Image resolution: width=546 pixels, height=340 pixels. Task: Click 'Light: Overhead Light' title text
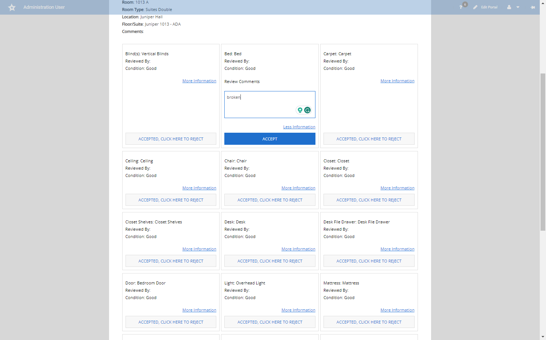(x=245, y=283)
